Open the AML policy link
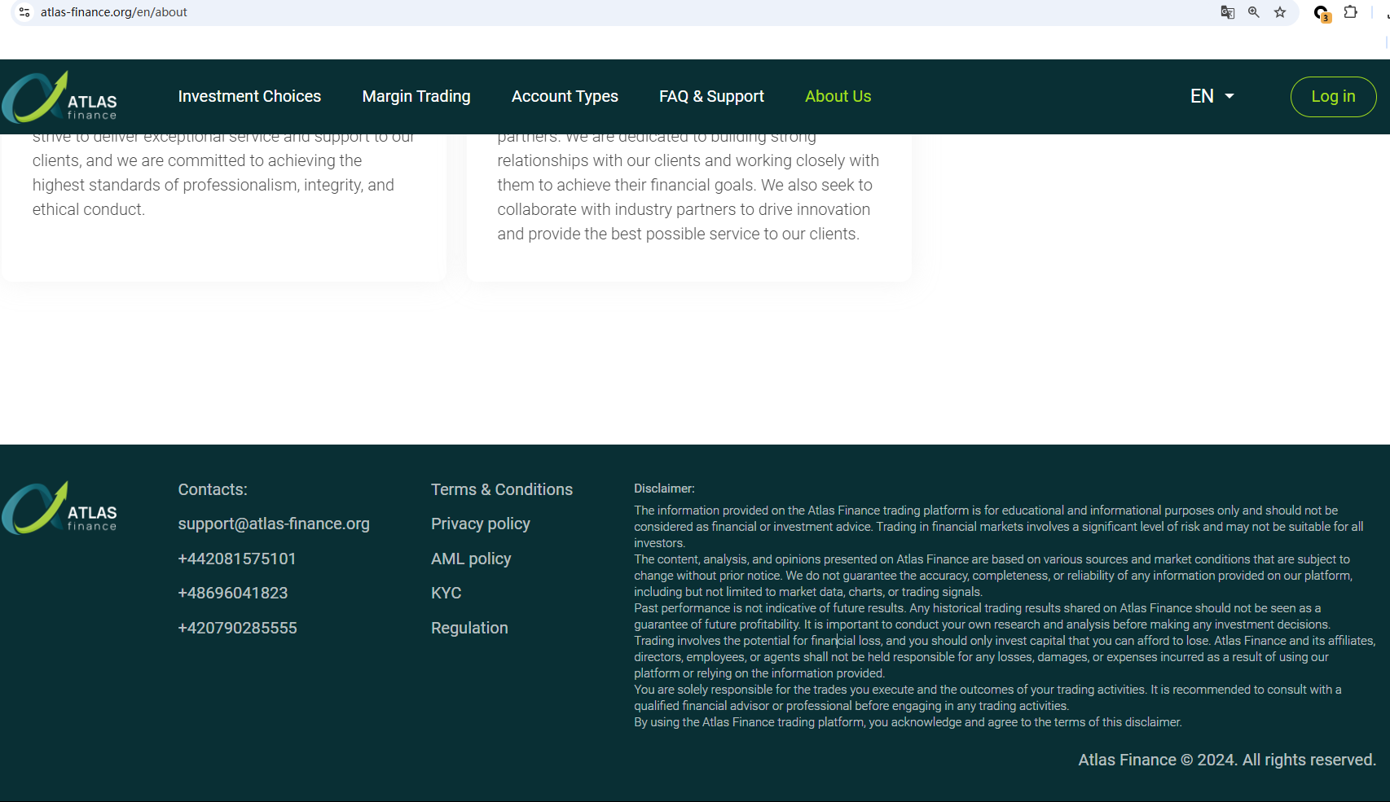 pyautogui.click(x=471, y=559)
